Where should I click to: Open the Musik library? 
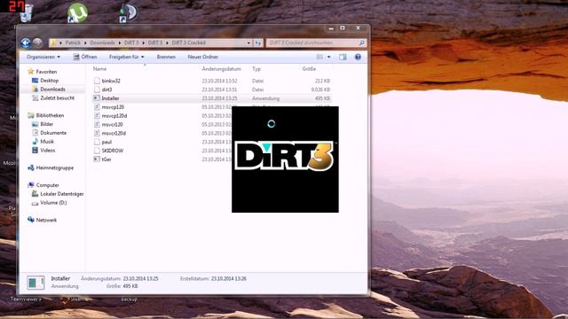(x=47, y=142)
